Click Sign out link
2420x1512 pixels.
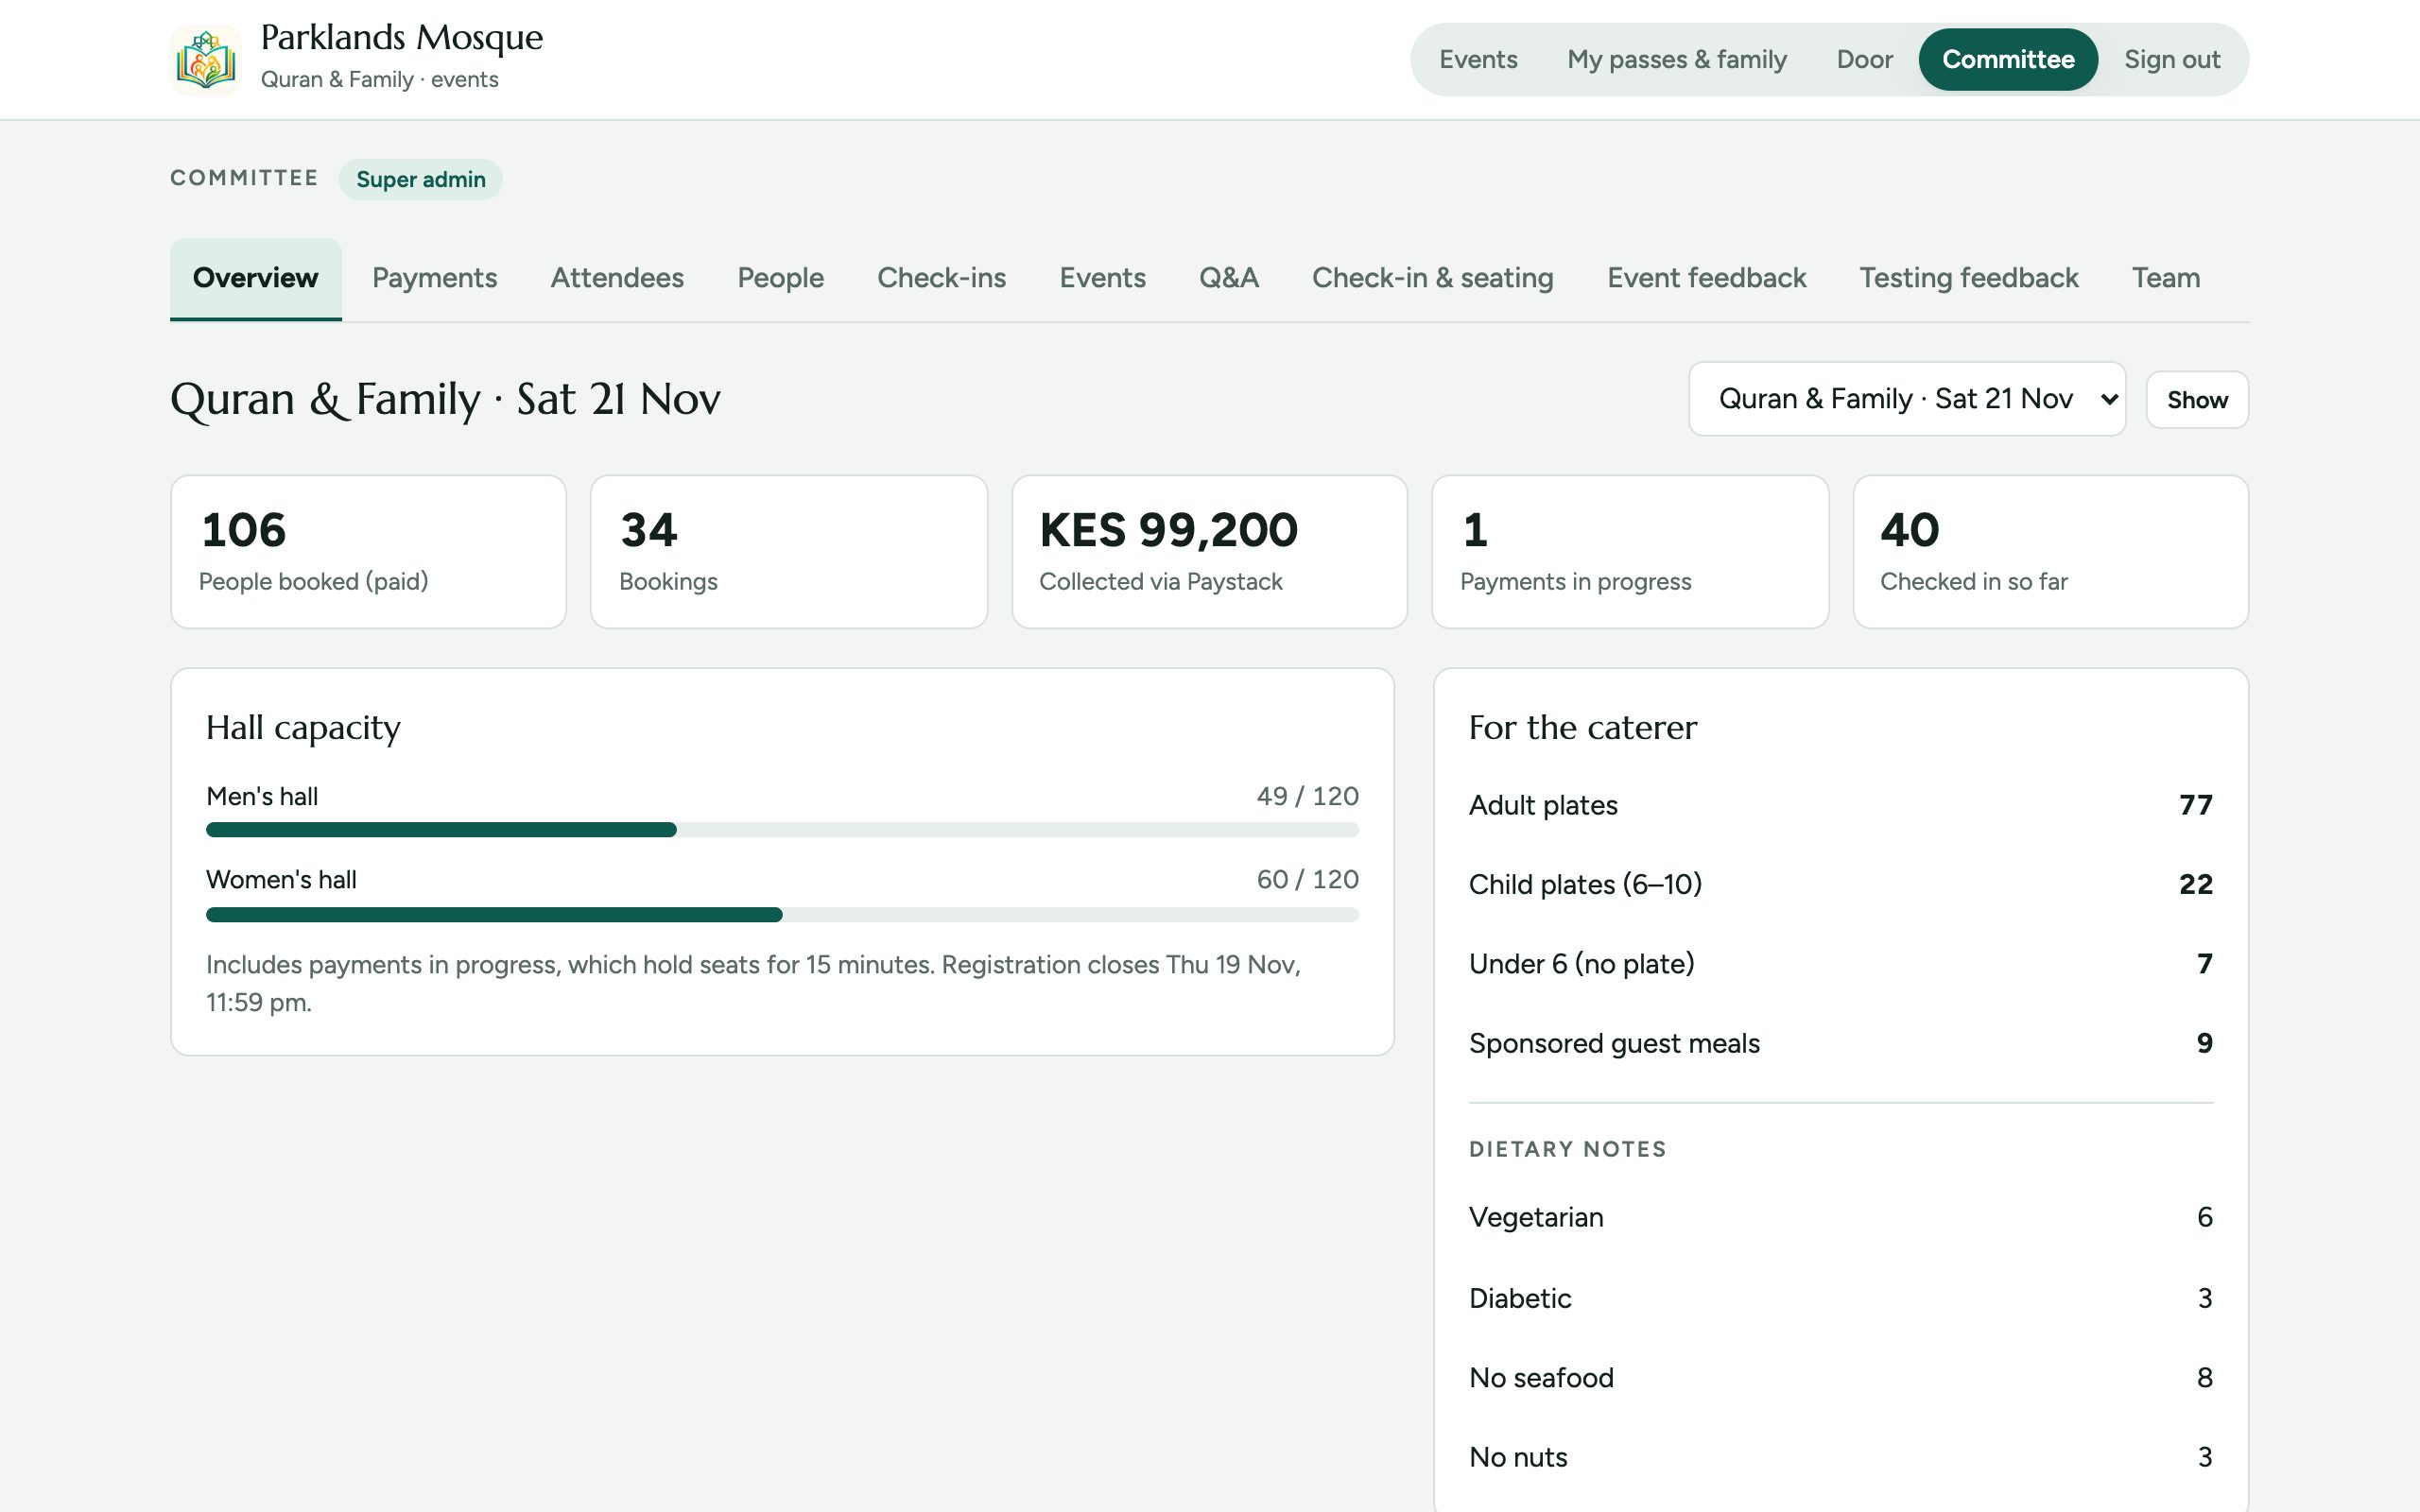click(x=2171, y=60)
